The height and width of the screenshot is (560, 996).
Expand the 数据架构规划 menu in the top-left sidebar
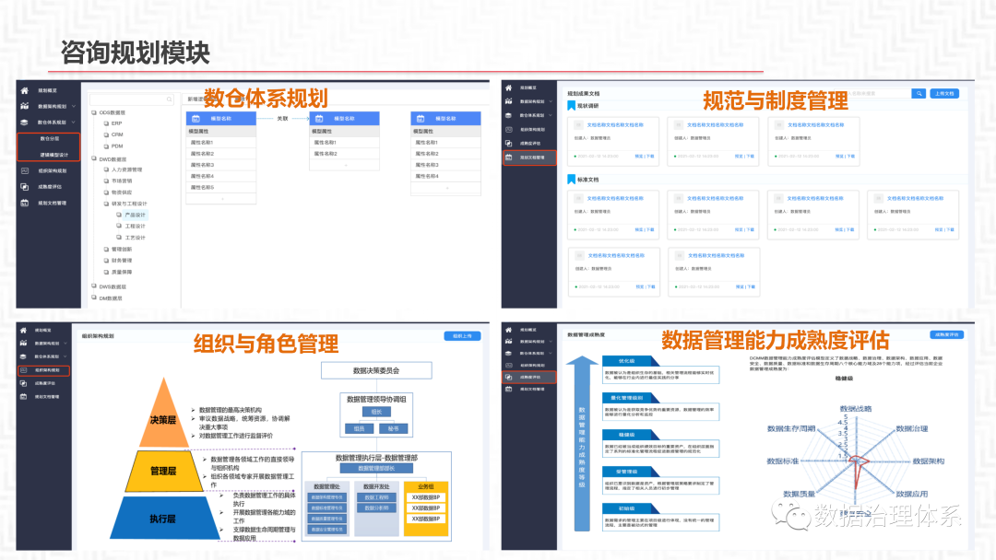click(x=52, y=107)
